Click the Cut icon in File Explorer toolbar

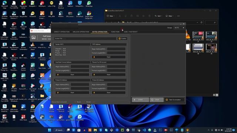coord(120,16)
